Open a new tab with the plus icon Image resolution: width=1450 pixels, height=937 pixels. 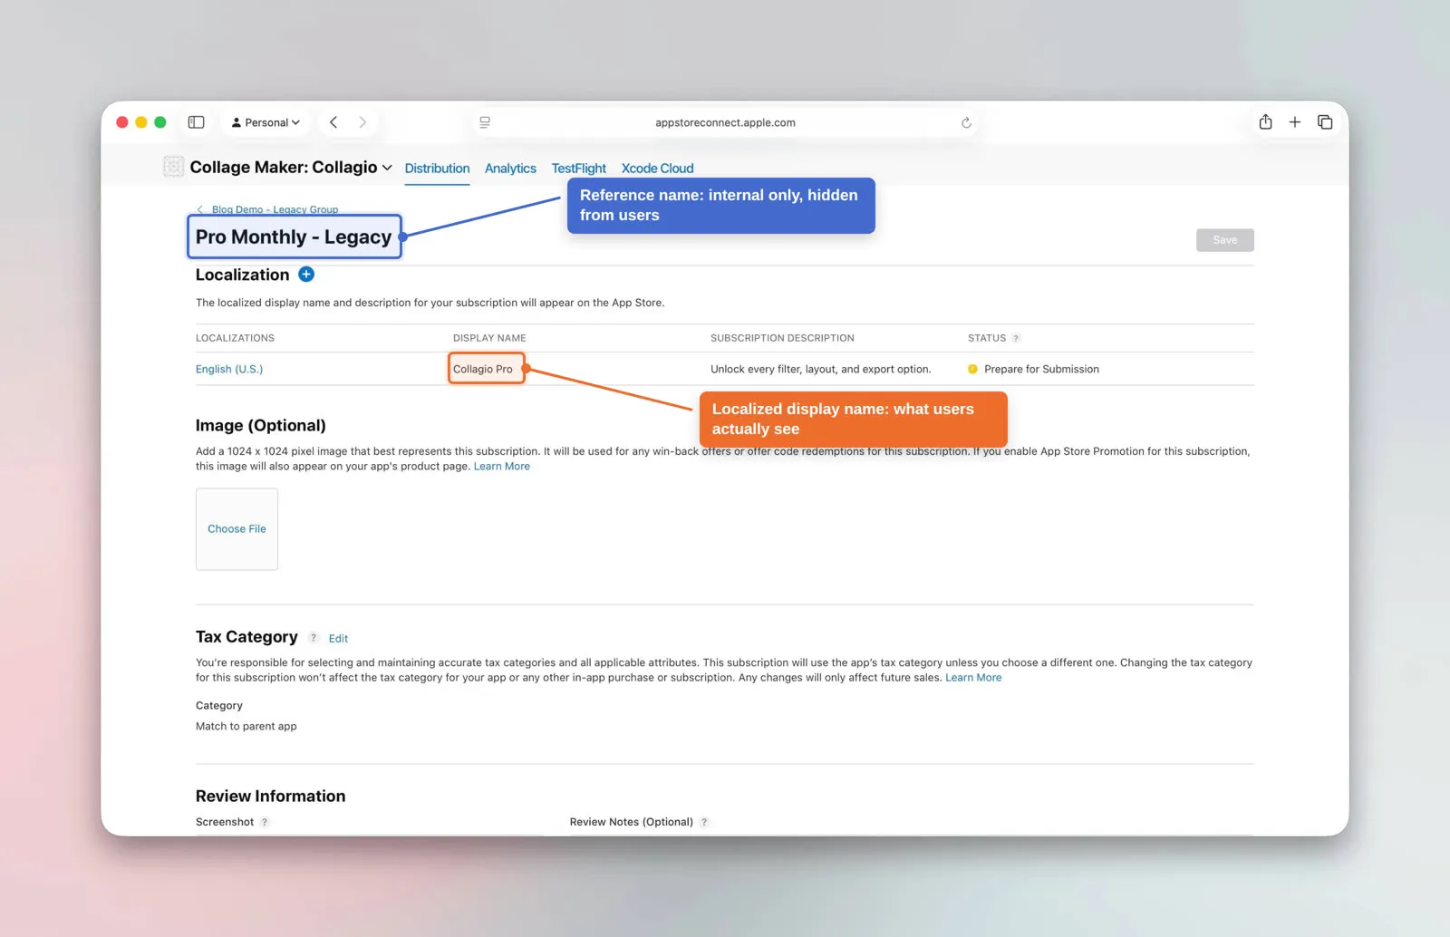point(1295,122)
